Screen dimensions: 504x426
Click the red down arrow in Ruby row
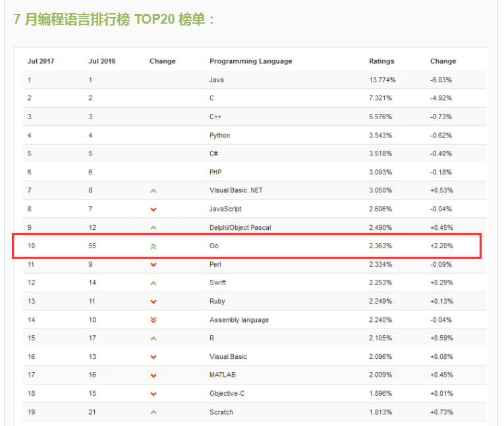tap(154, 302)
